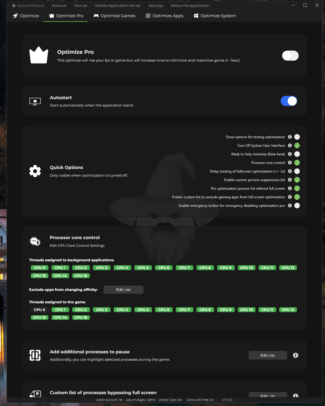Click the CPU chip icon for Procesor core control

pyautogui.click(x=35, y=241)
